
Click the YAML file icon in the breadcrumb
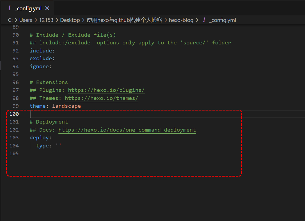[x=204, y=20]
